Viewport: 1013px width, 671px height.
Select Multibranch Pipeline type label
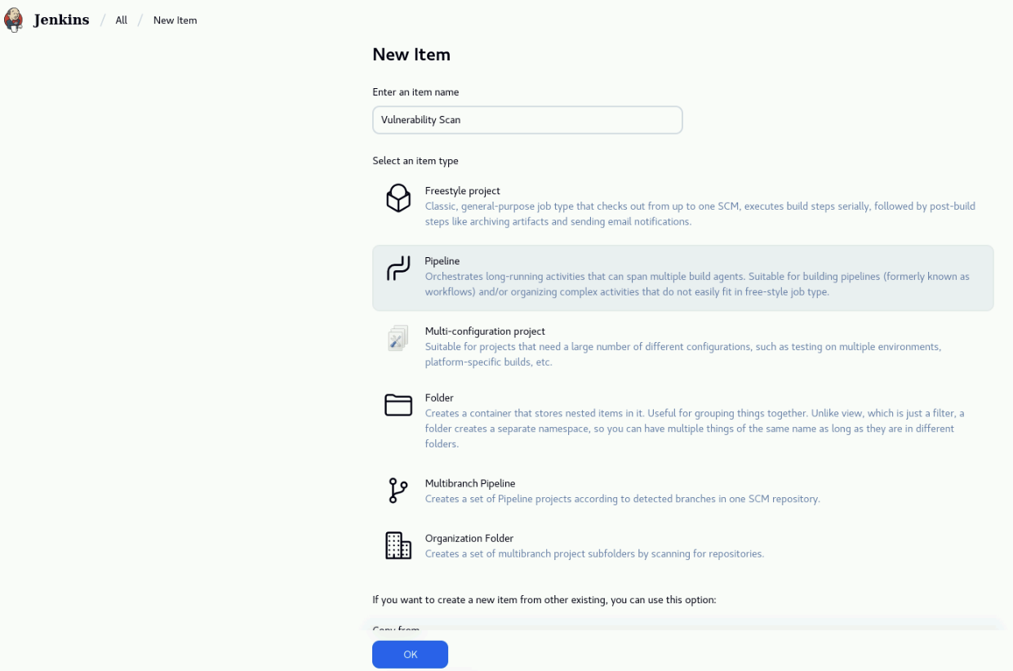(x=470, y=483)
